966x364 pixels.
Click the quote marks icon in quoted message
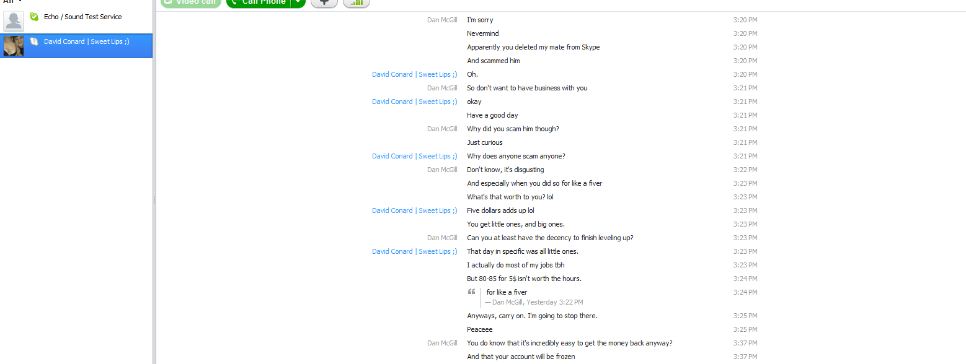472,292
